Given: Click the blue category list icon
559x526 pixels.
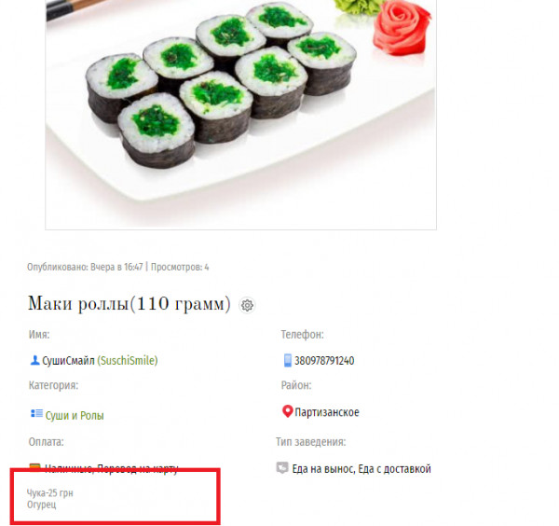Looking at the screenshot, I should 36,413.
